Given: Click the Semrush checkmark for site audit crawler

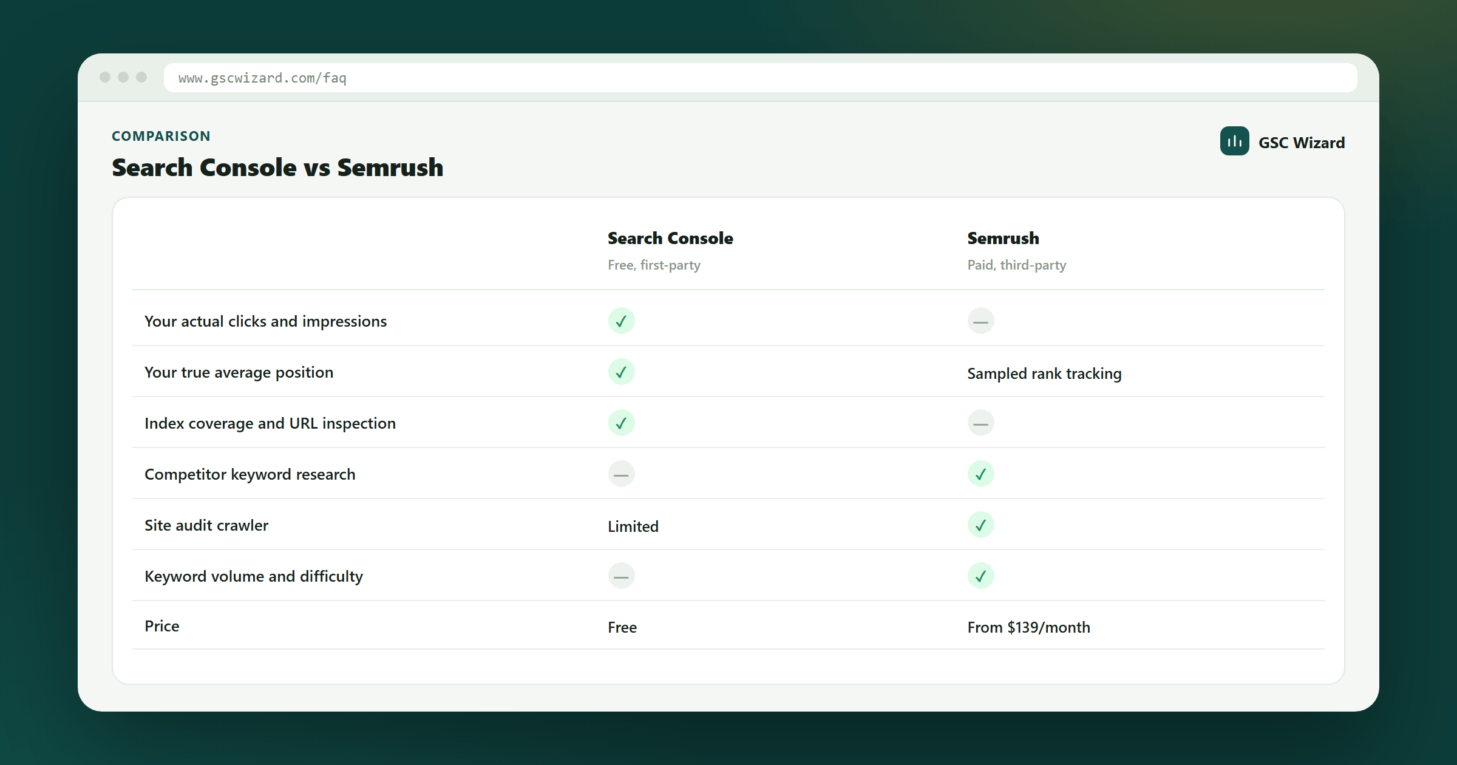Looking at the screenshot, I should (x=980, y=525).
